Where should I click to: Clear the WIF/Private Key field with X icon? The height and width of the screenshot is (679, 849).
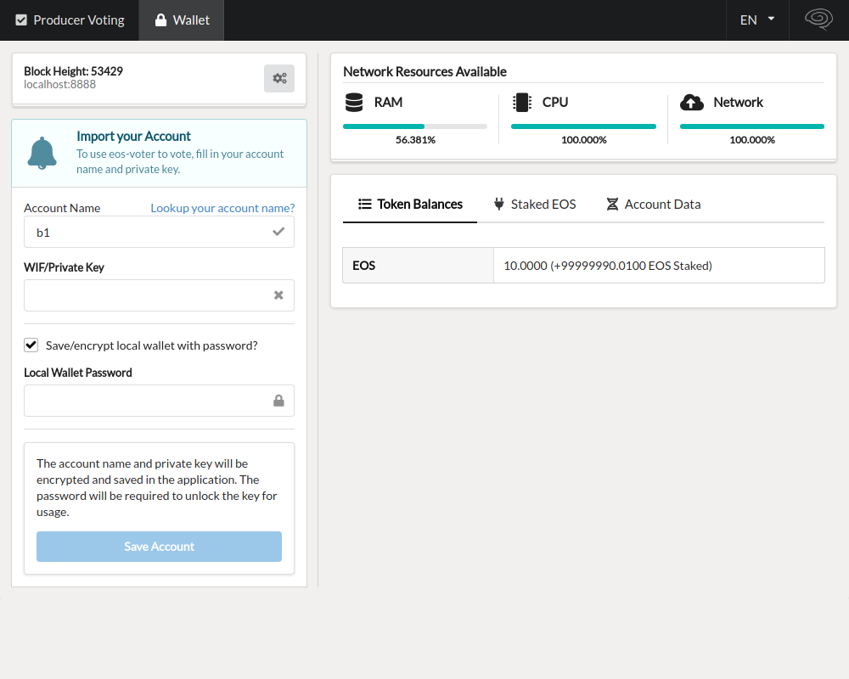[x=278, y=295]
